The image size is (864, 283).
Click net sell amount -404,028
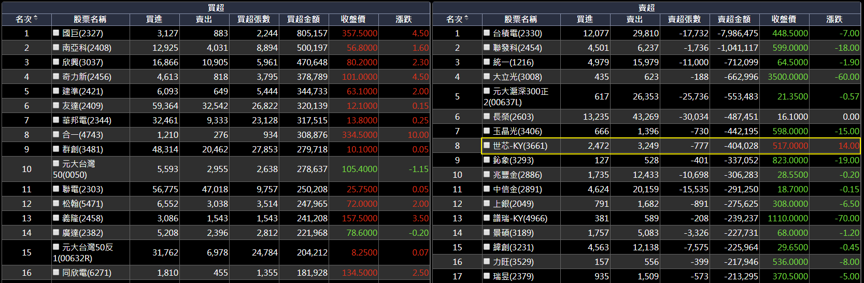tap(741, 146)
